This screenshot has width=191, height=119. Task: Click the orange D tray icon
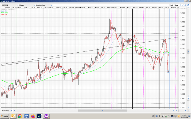(x=179, y=116)
